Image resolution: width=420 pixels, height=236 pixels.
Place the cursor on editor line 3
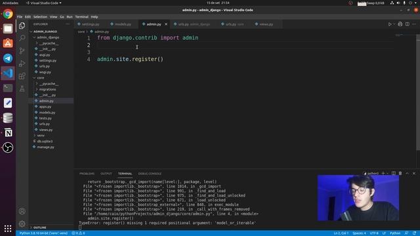245,52
